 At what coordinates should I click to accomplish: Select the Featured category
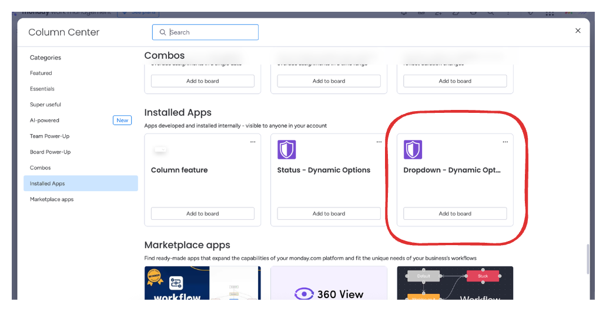tap(41, 73)
